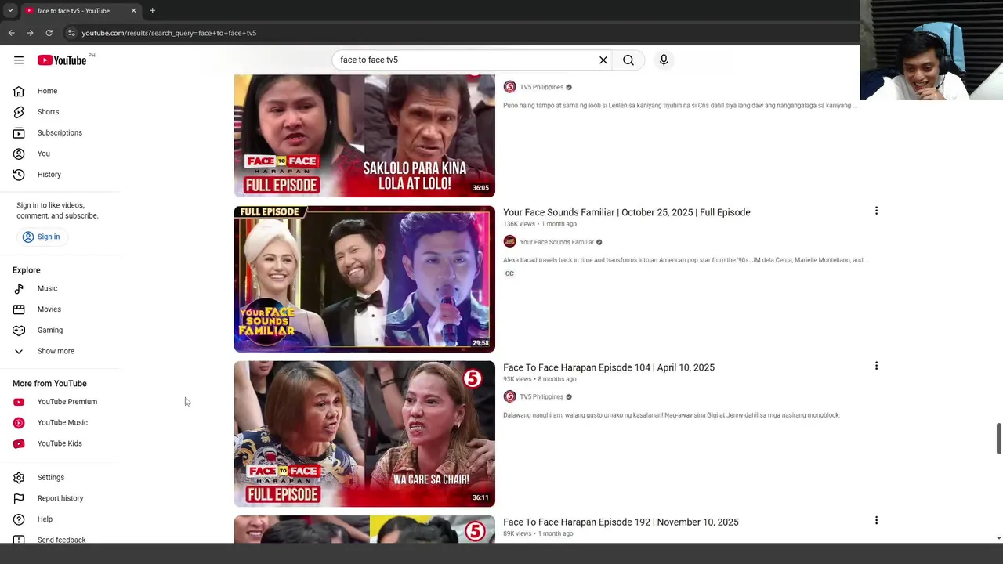Click the Sign in button
The width and height of the screenshot is (1003, 564).
tap(41, 237)
